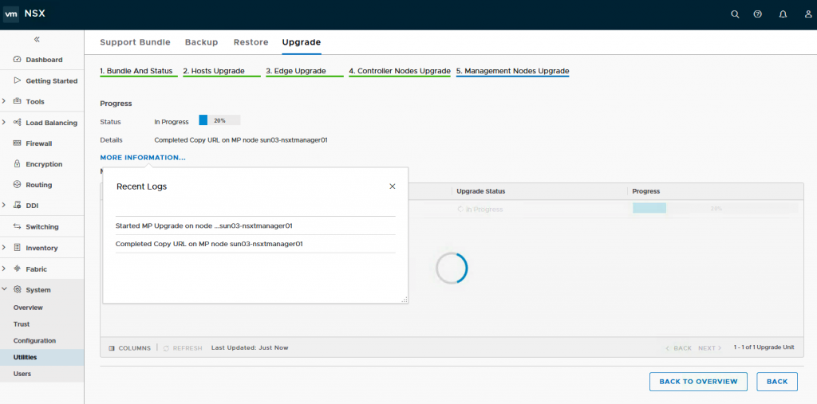This screenshot has width=817, height=404.
Task: Click pagination NEXT button
Action: (709, 347)
